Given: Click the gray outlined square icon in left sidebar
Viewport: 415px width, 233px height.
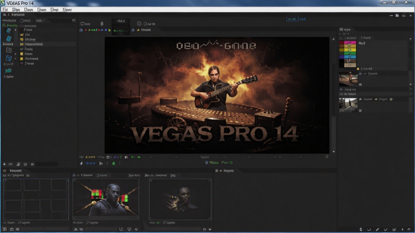Looking at the screenshot, I should pyautogui.click(x=9, y=50).
